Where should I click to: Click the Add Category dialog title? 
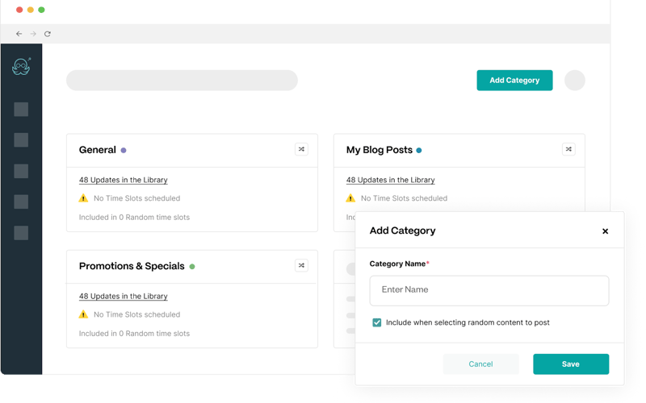coord(402,231)
